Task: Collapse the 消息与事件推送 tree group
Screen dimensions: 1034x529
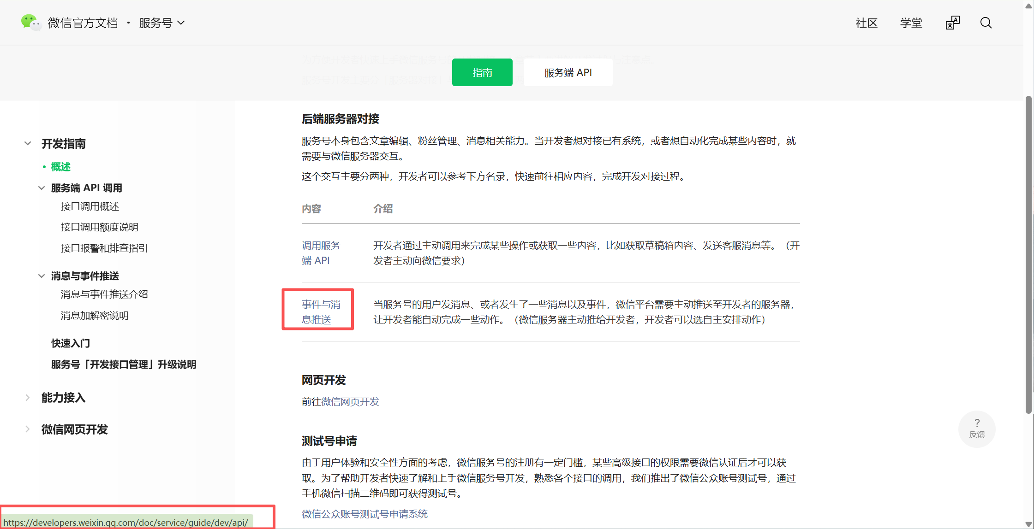Action: (x=42, y=276)
